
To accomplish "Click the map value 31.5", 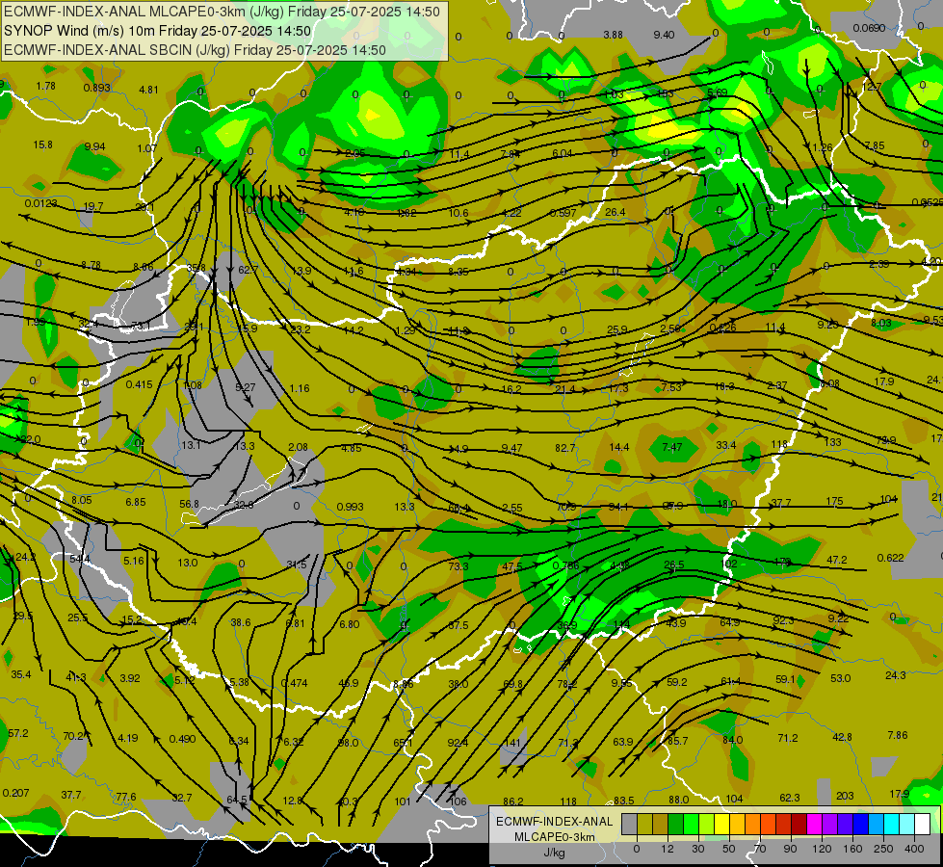I will coord(297,565).
